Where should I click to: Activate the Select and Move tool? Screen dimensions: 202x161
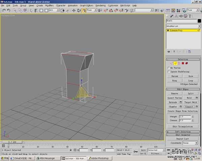[x=74, y=10]
